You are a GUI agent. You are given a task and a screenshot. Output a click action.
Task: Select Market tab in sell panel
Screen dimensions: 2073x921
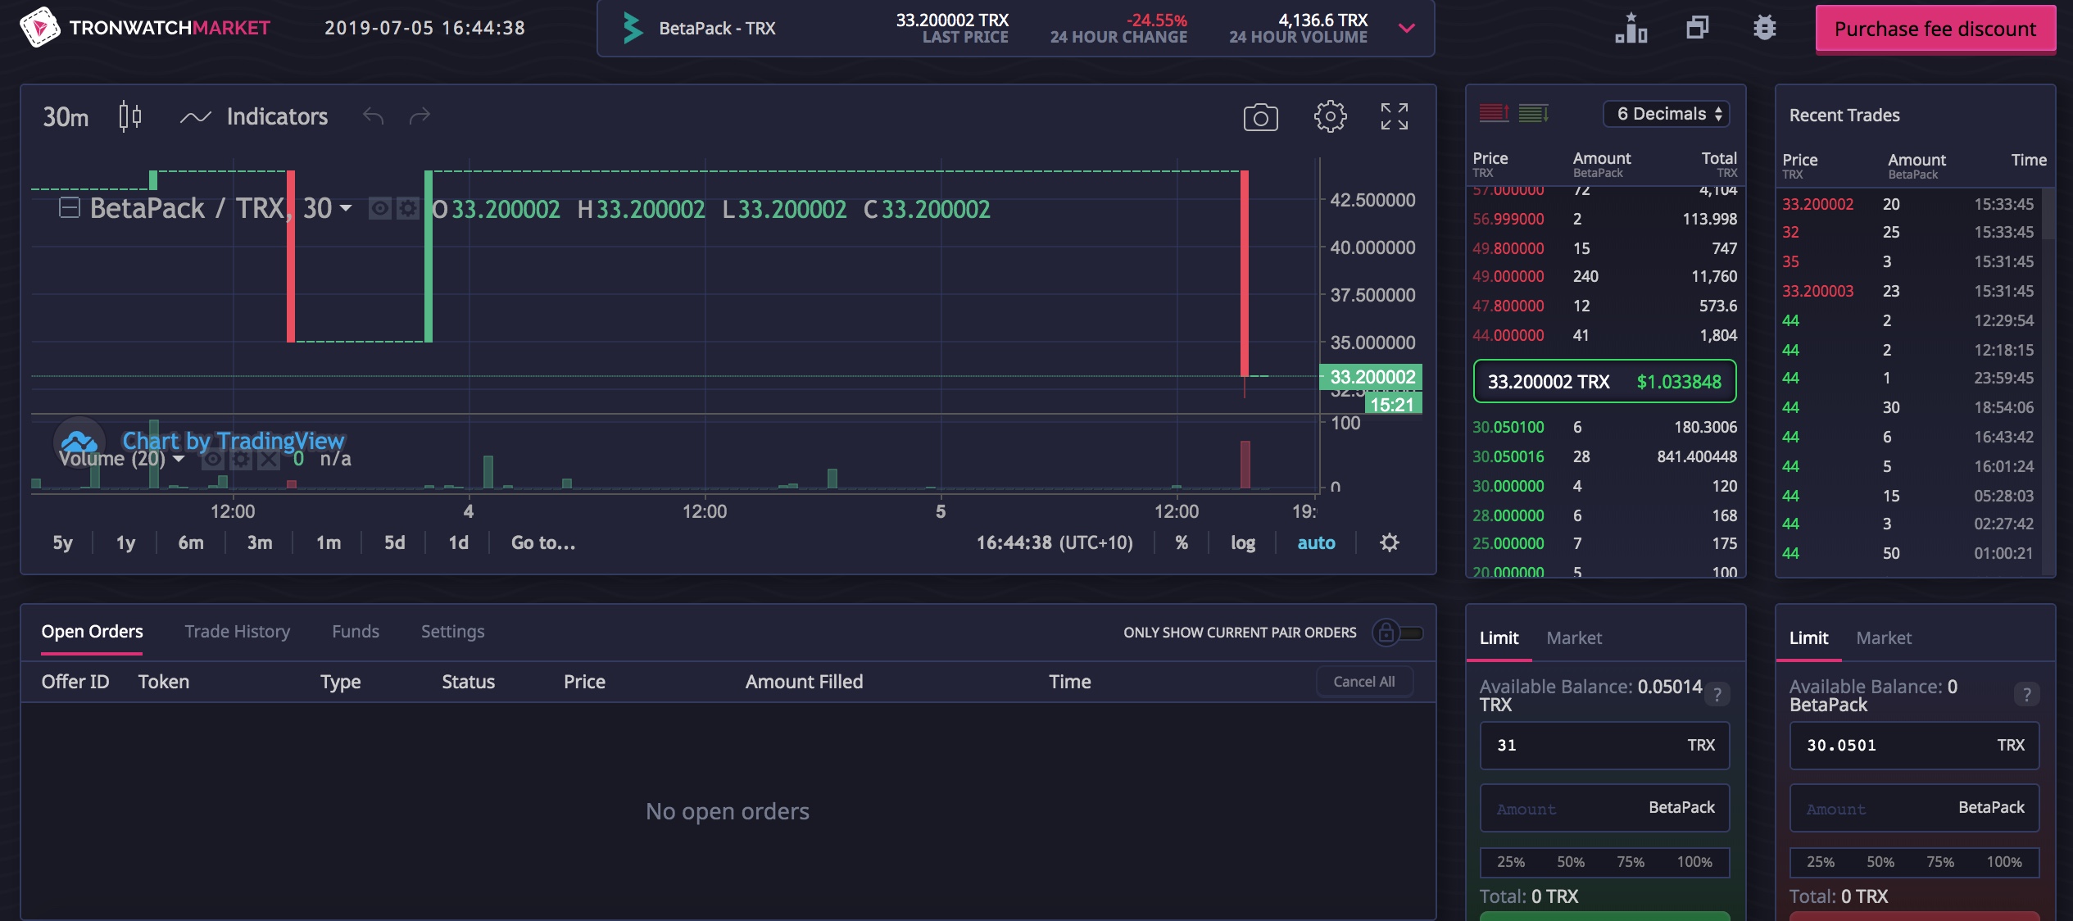coord(1884,637)
